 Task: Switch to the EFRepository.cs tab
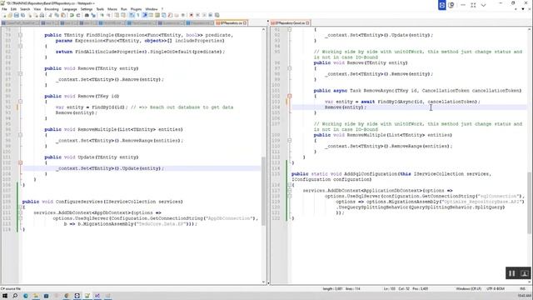pos(232,23)
